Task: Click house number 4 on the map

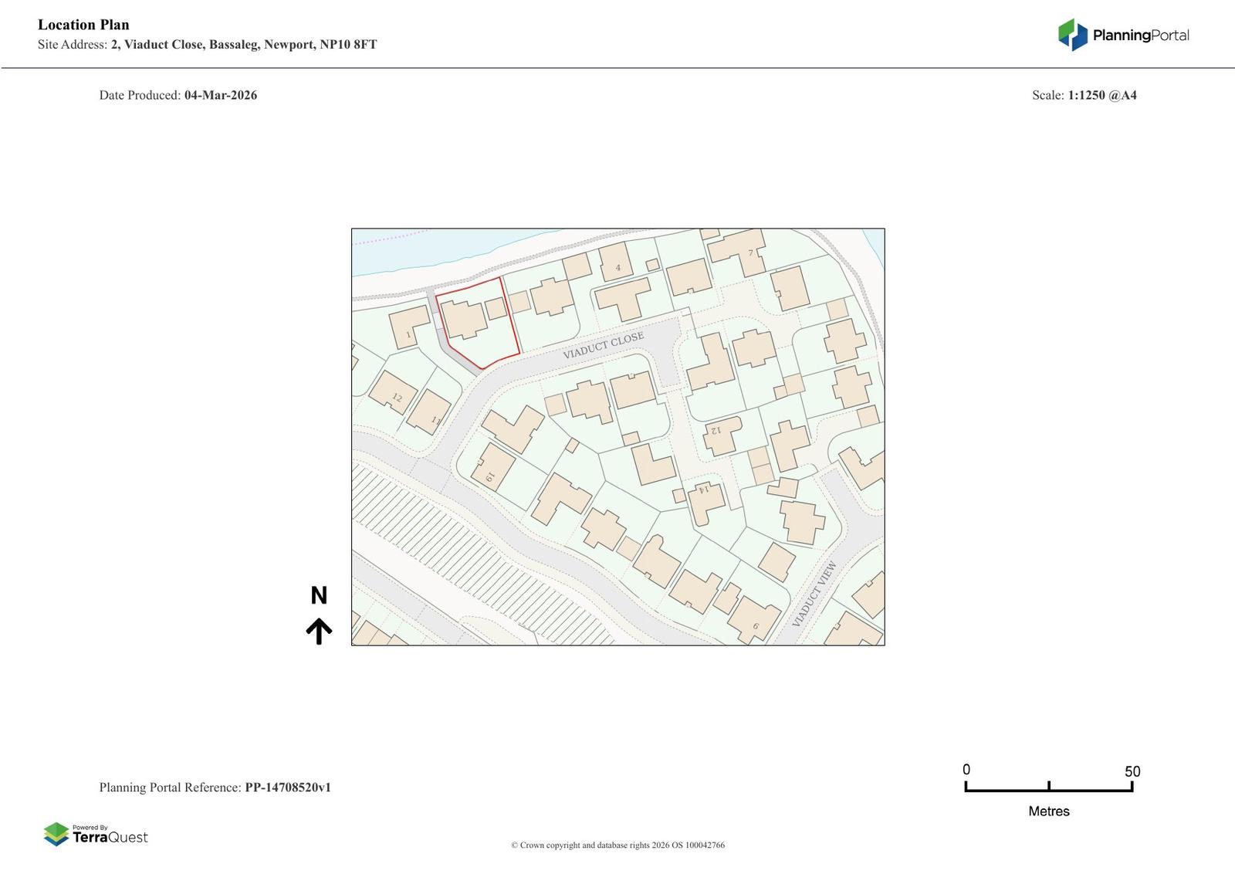Action: point(616,263)
